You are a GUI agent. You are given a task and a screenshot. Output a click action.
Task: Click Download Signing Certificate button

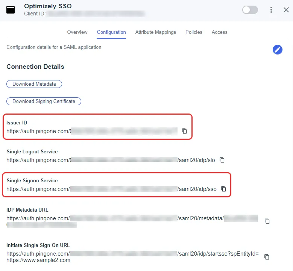(x=44, y=101)
